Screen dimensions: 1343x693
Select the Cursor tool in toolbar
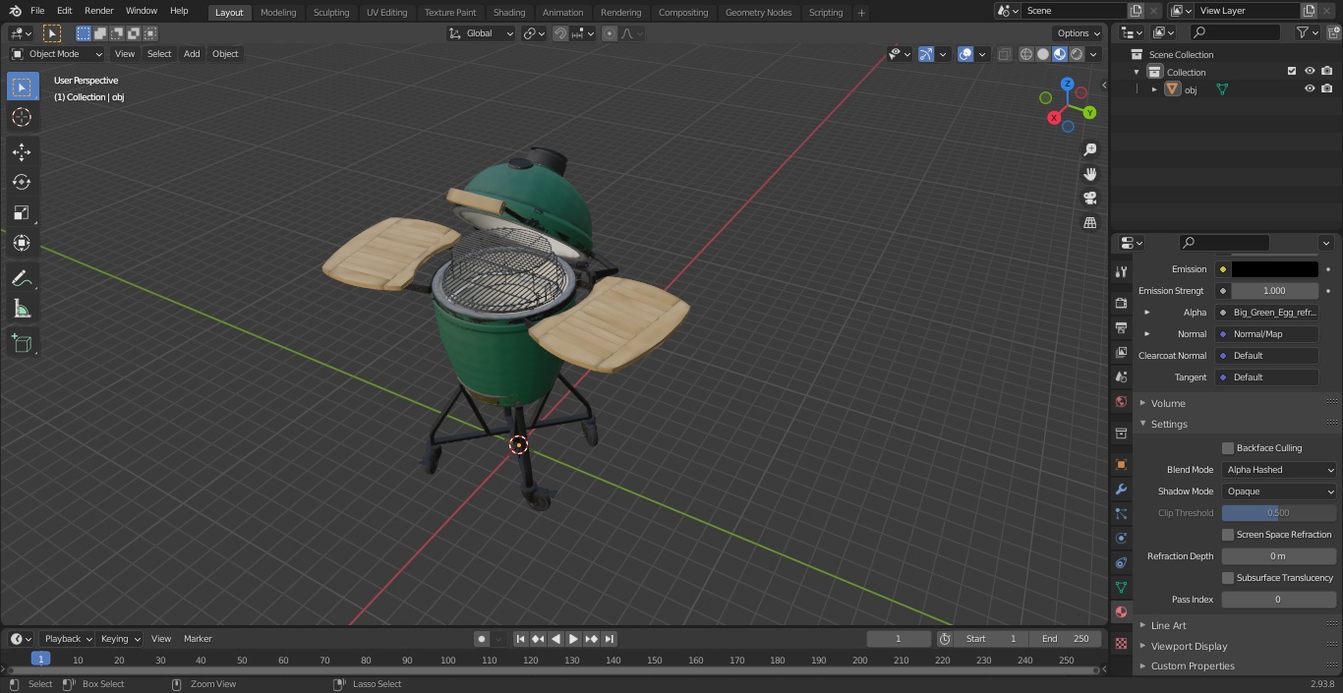[22, 117]
